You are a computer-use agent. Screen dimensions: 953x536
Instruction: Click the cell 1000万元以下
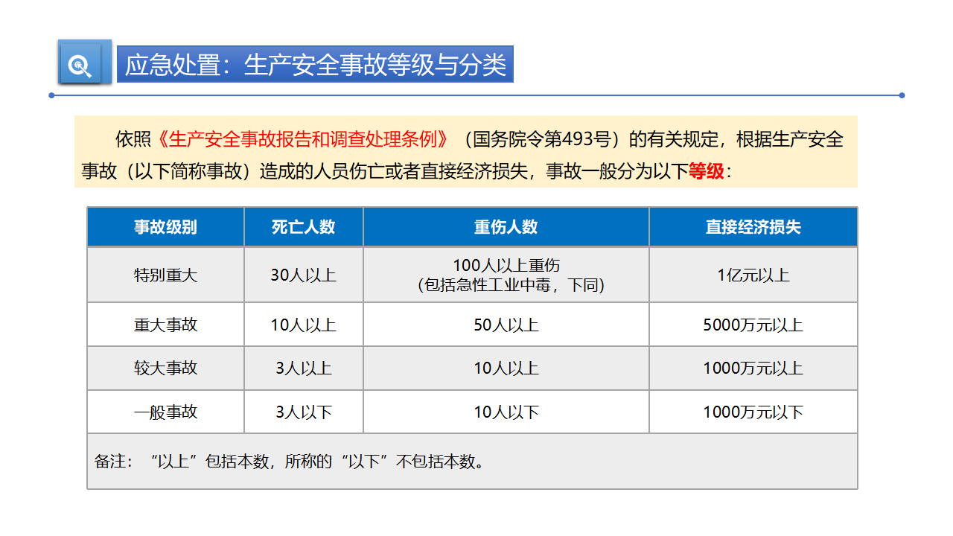coord(753,412)
